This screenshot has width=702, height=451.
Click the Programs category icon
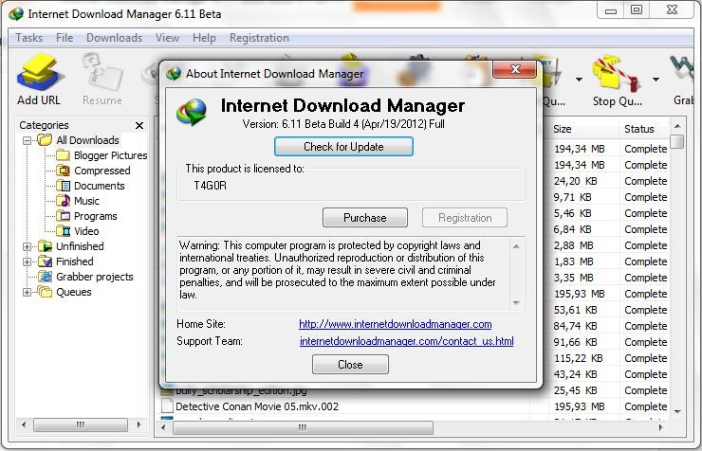coord(63,216)
